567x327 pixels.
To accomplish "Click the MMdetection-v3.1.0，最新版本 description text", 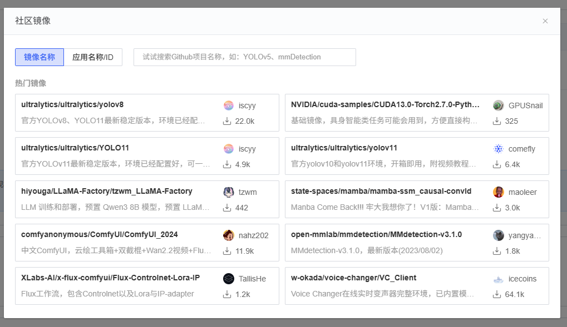I will [367, 250].
